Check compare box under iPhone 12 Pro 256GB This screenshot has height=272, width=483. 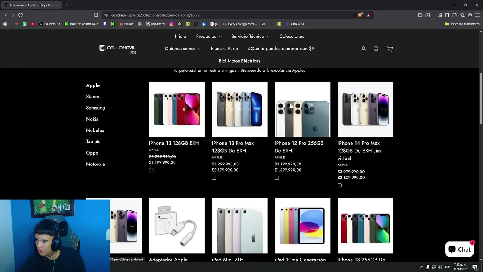277,178
